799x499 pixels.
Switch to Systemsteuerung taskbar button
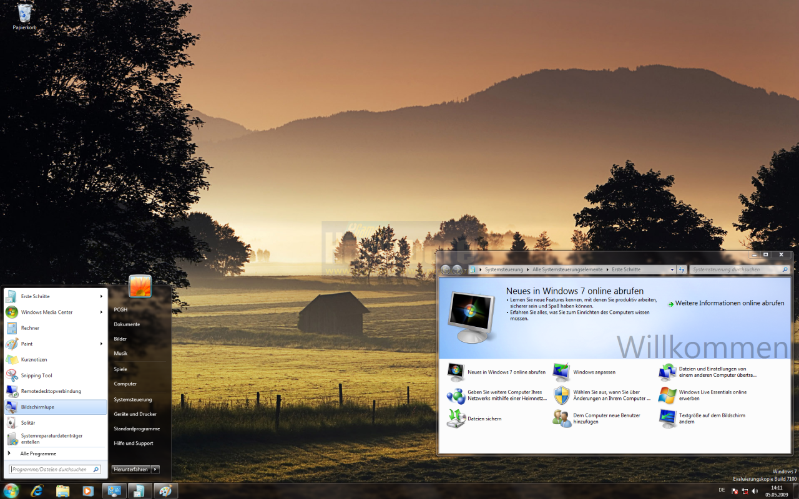point(114,491)
